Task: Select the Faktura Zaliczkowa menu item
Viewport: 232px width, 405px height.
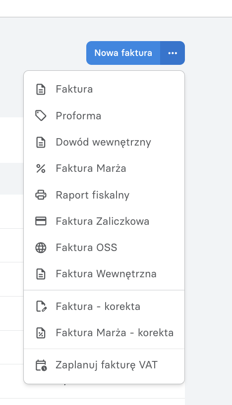Action: point(104,221)
